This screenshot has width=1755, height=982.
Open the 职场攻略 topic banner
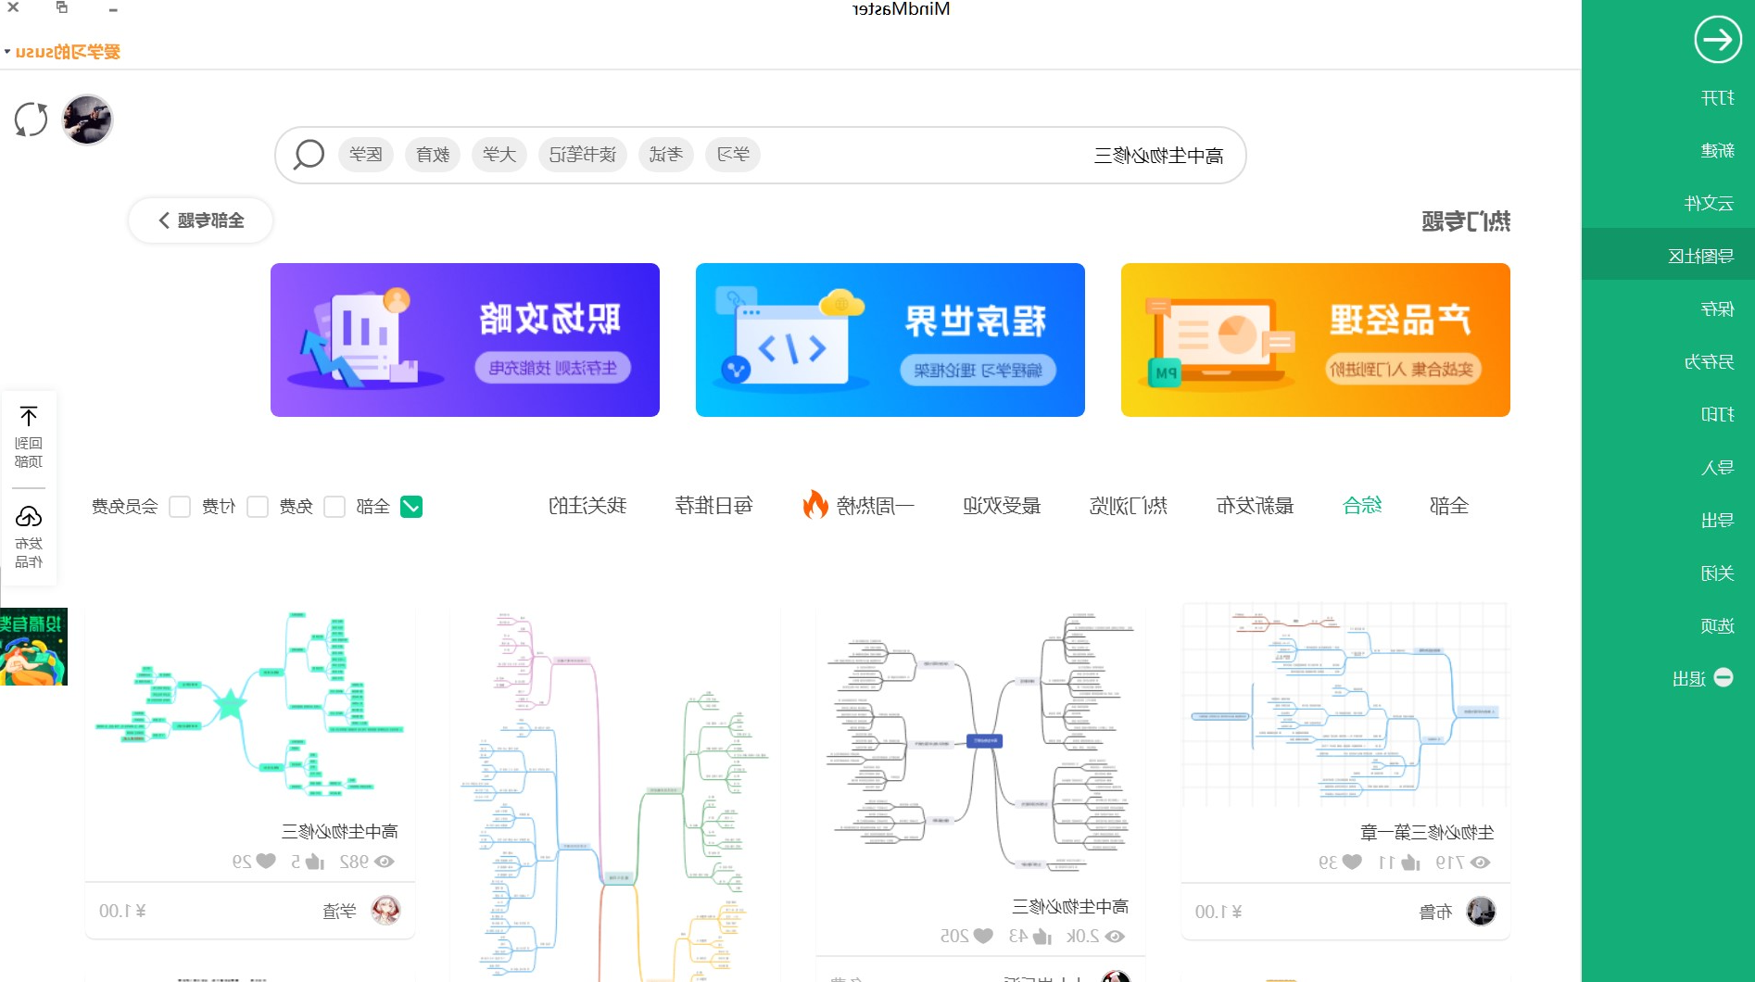point(465,340)
